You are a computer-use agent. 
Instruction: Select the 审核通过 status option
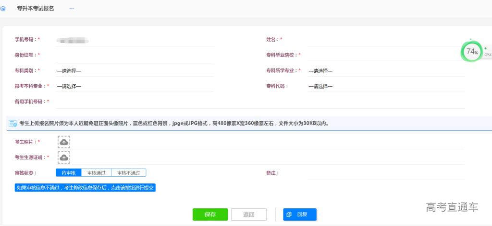click(x=96, y=173)
